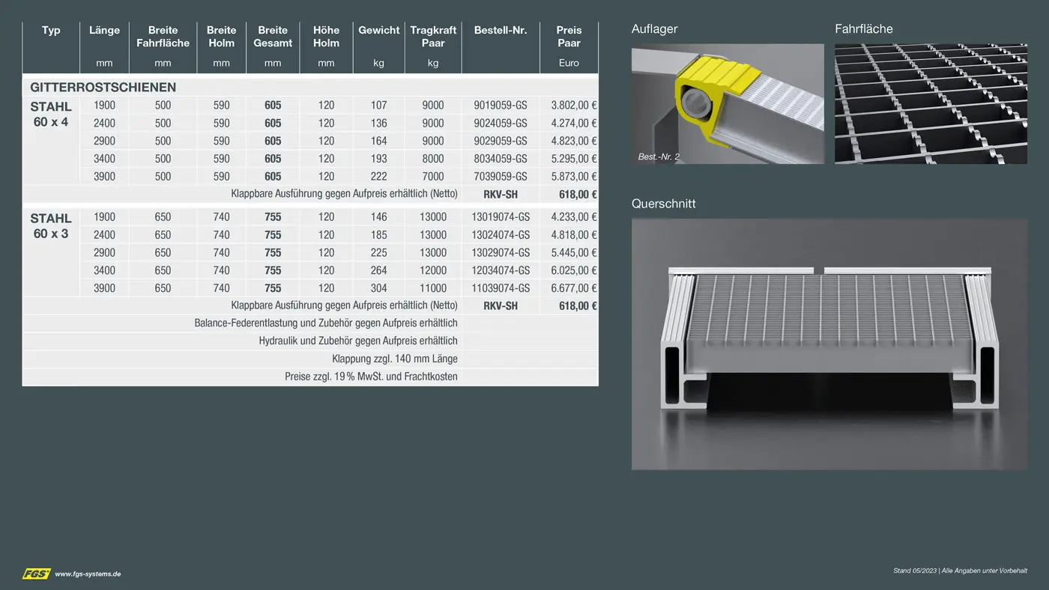Open the Auflager product image
Viewport: 1049px width, 590px height.
click(727, 104)
